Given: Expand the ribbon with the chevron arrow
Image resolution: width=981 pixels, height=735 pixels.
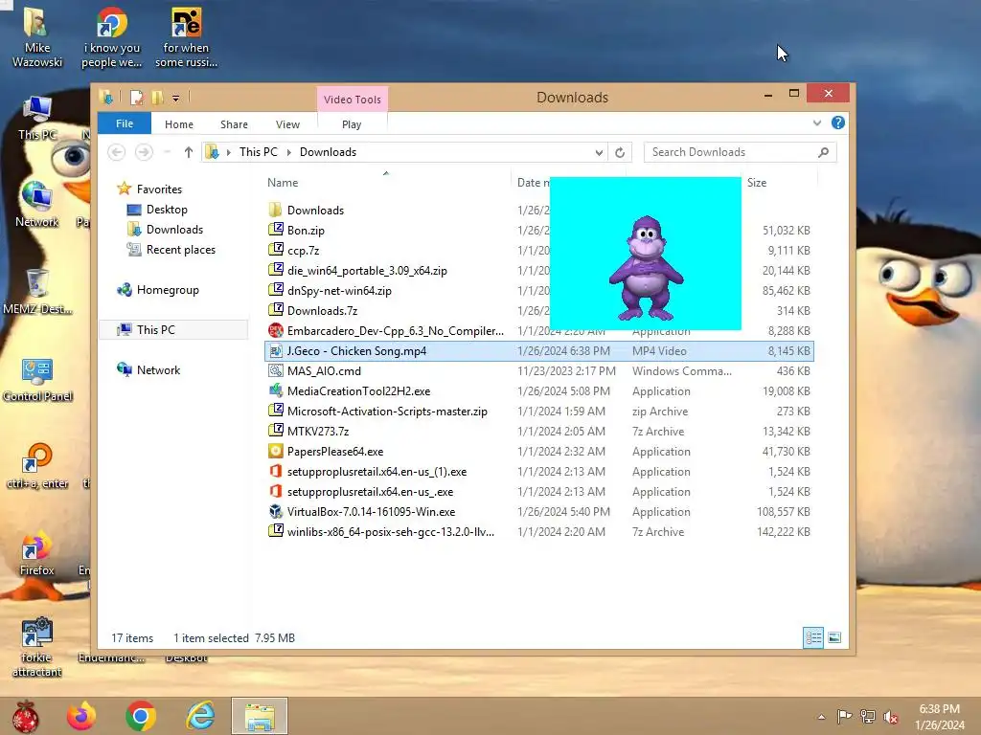Looking at the screenshot, I should point(817,123).
